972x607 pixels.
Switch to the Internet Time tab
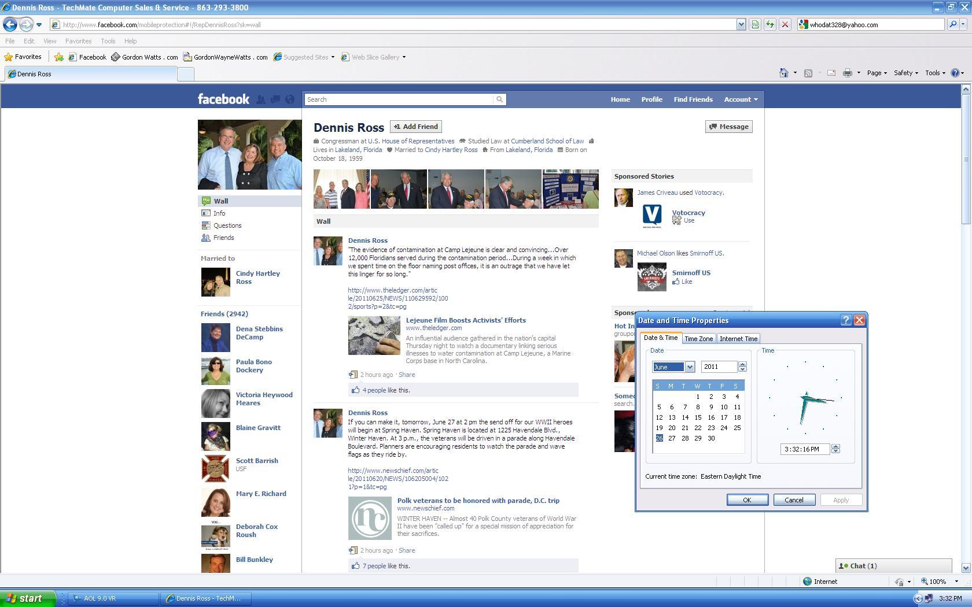[x=738, y=339]
